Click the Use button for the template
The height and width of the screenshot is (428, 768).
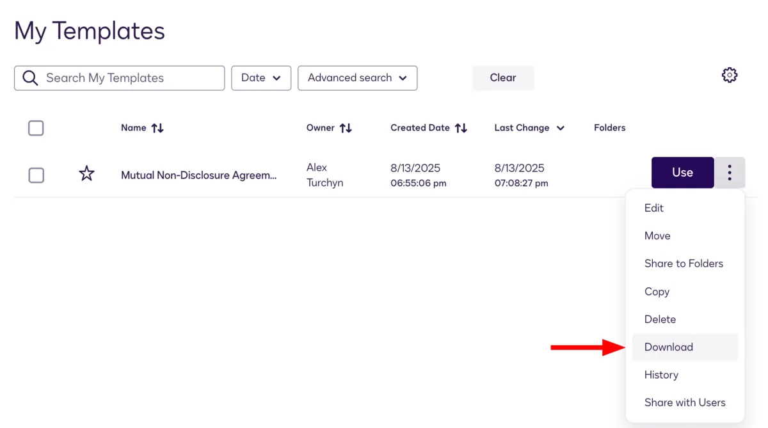point(682,173)
